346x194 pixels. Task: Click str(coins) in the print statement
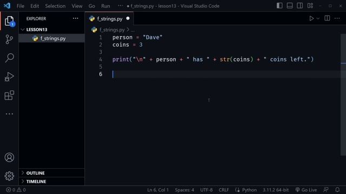[x=236, y=59]
